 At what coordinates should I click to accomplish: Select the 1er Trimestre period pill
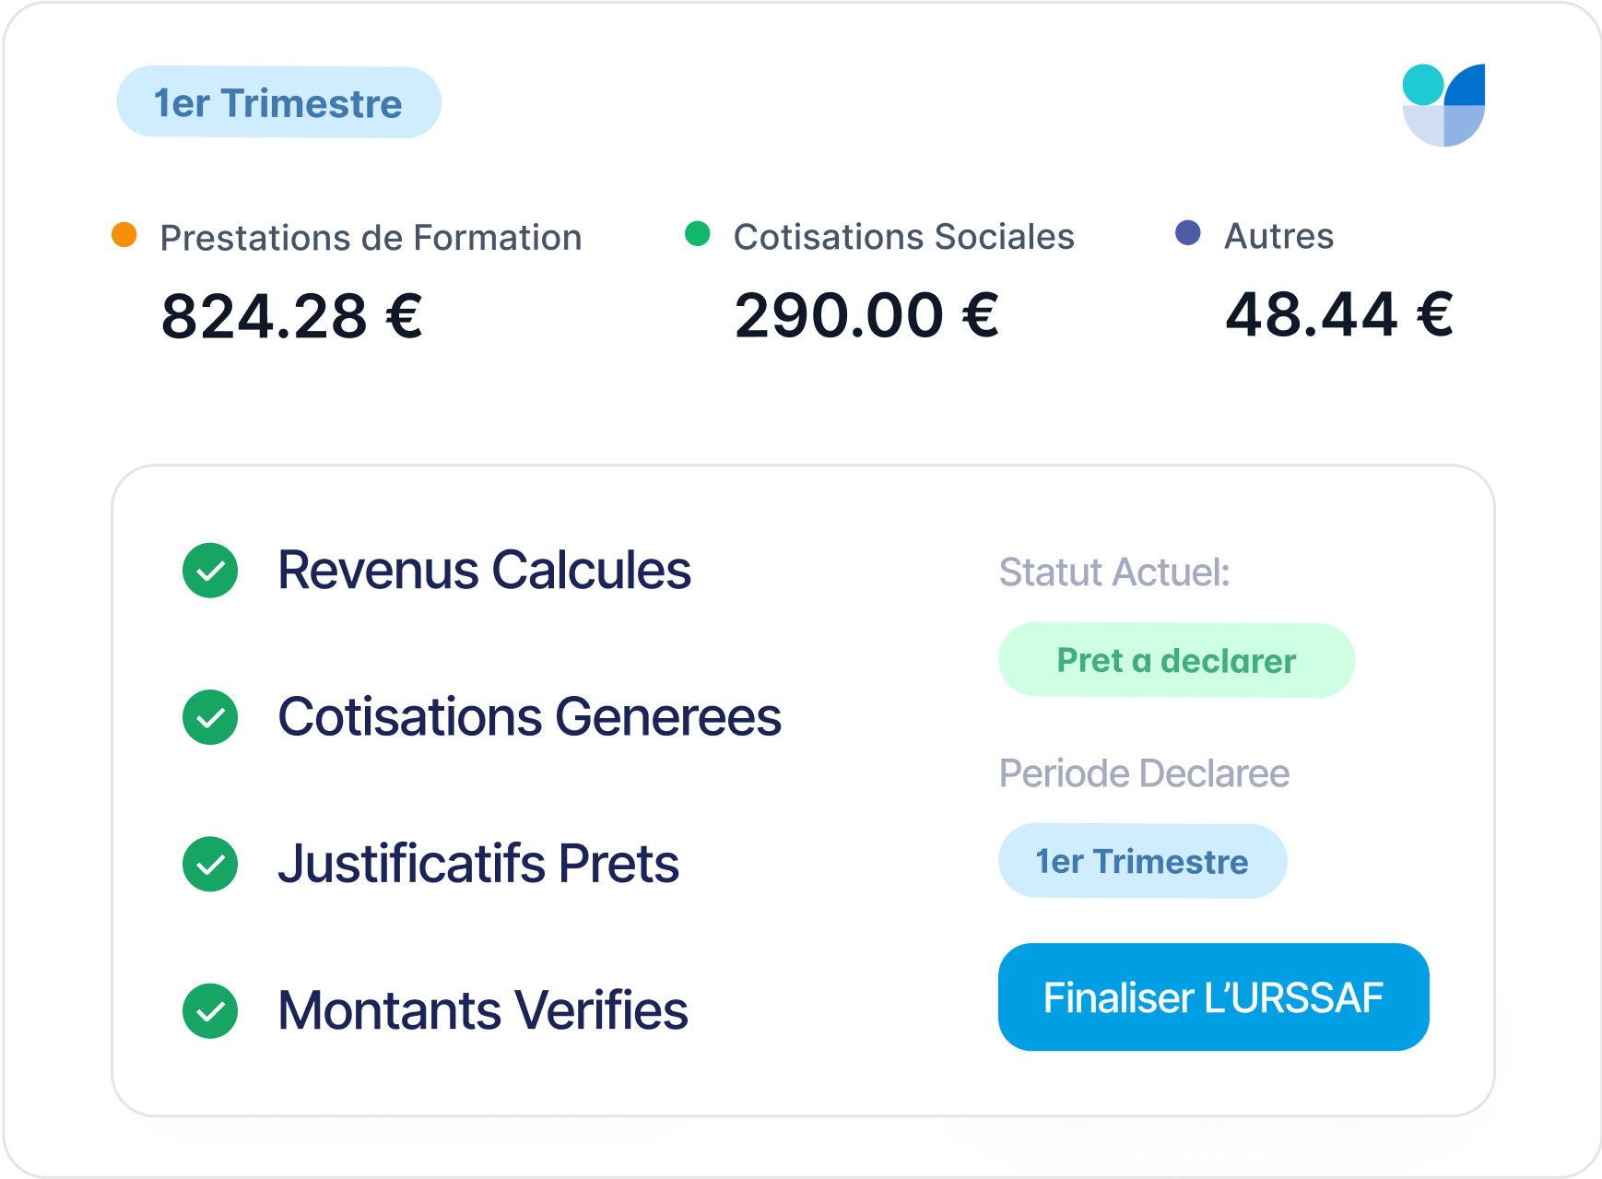[1142, 861]
